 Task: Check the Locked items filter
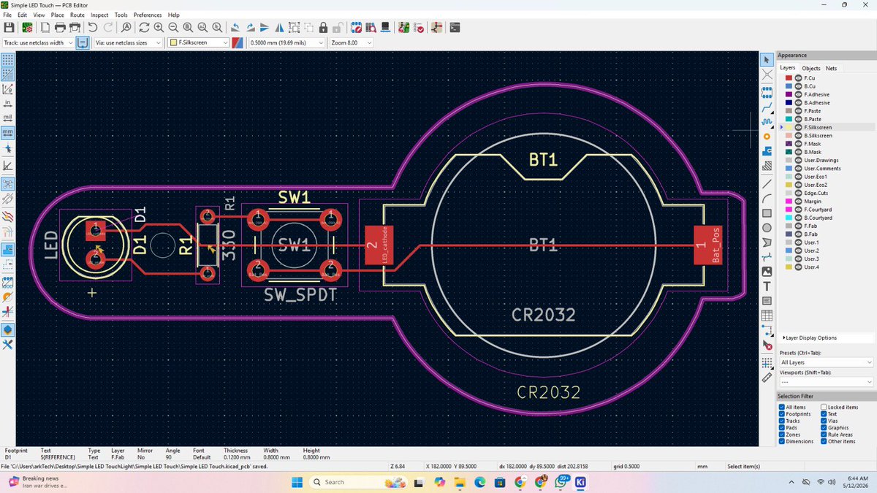click(824, 407)
